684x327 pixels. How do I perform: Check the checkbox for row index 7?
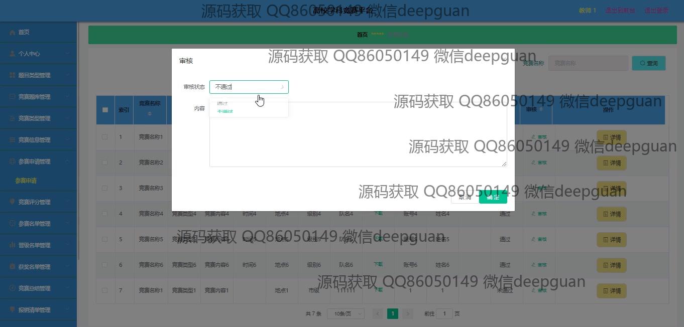point(104,290)
